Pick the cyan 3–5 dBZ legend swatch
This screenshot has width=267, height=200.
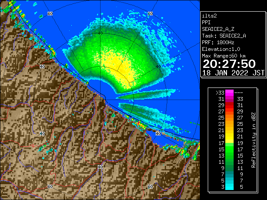click(229, 187)
